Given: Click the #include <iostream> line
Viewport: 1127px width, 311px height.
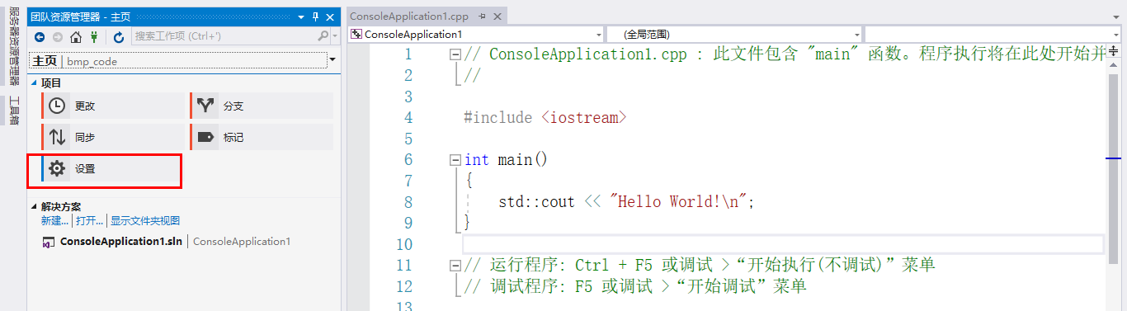Looking at the screenshot, I should [x=545, y=117].
